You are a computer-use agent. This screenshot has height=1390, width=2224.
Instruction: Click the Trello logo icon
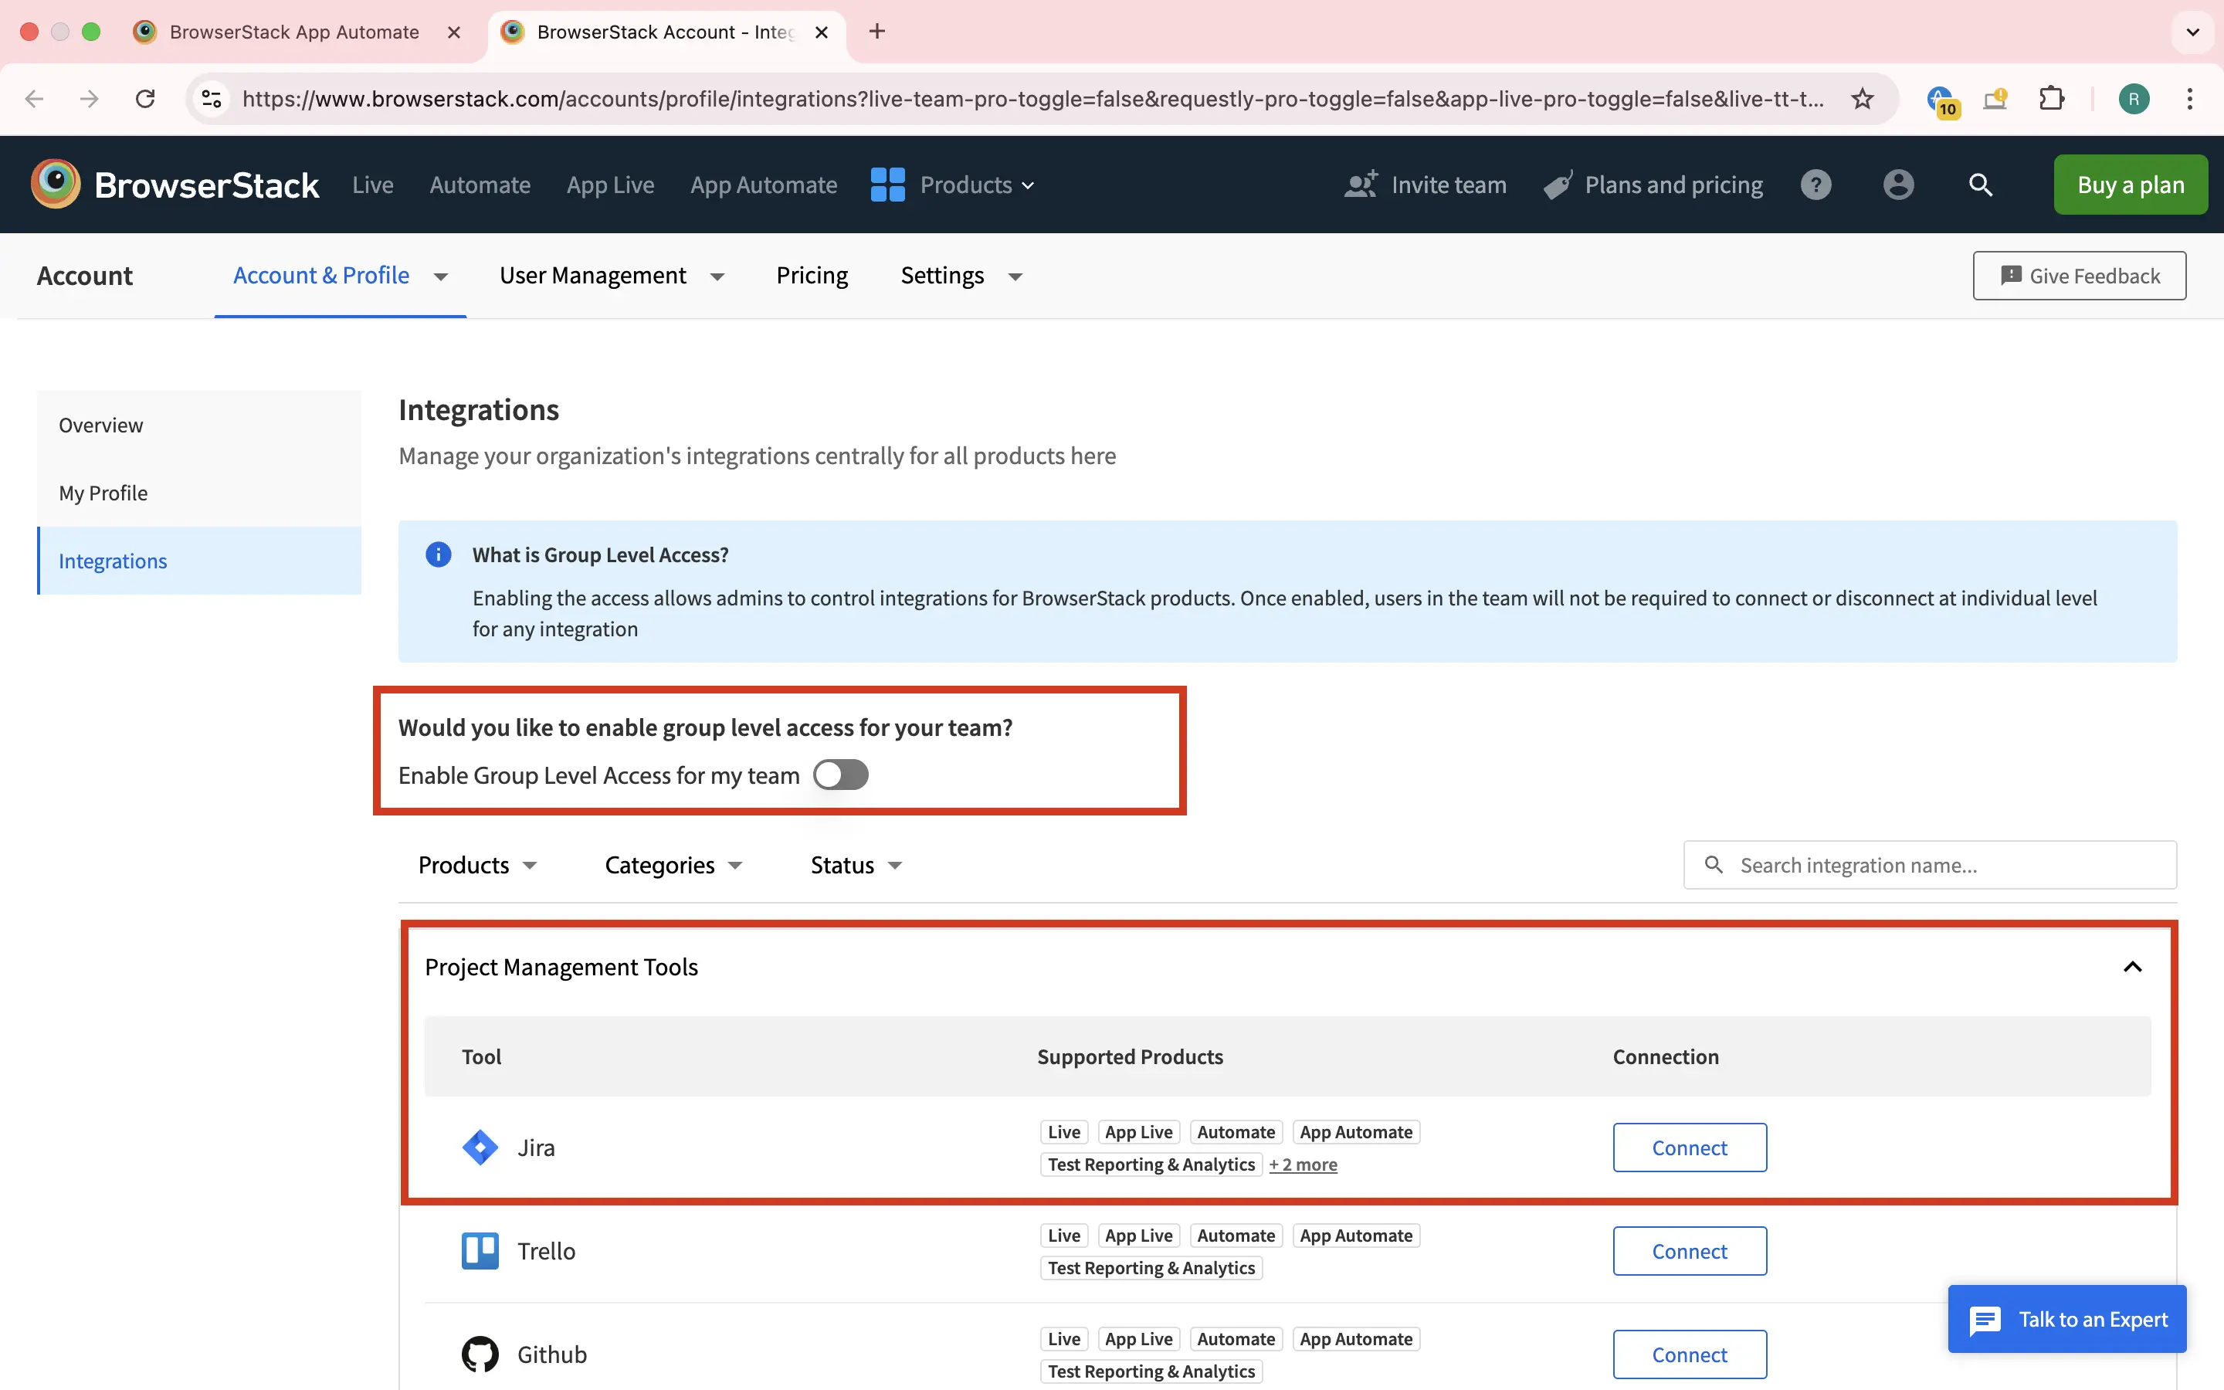(x=480, y=1250)
